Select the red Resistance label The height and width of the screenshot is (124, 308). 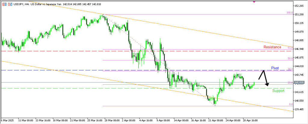272,47
